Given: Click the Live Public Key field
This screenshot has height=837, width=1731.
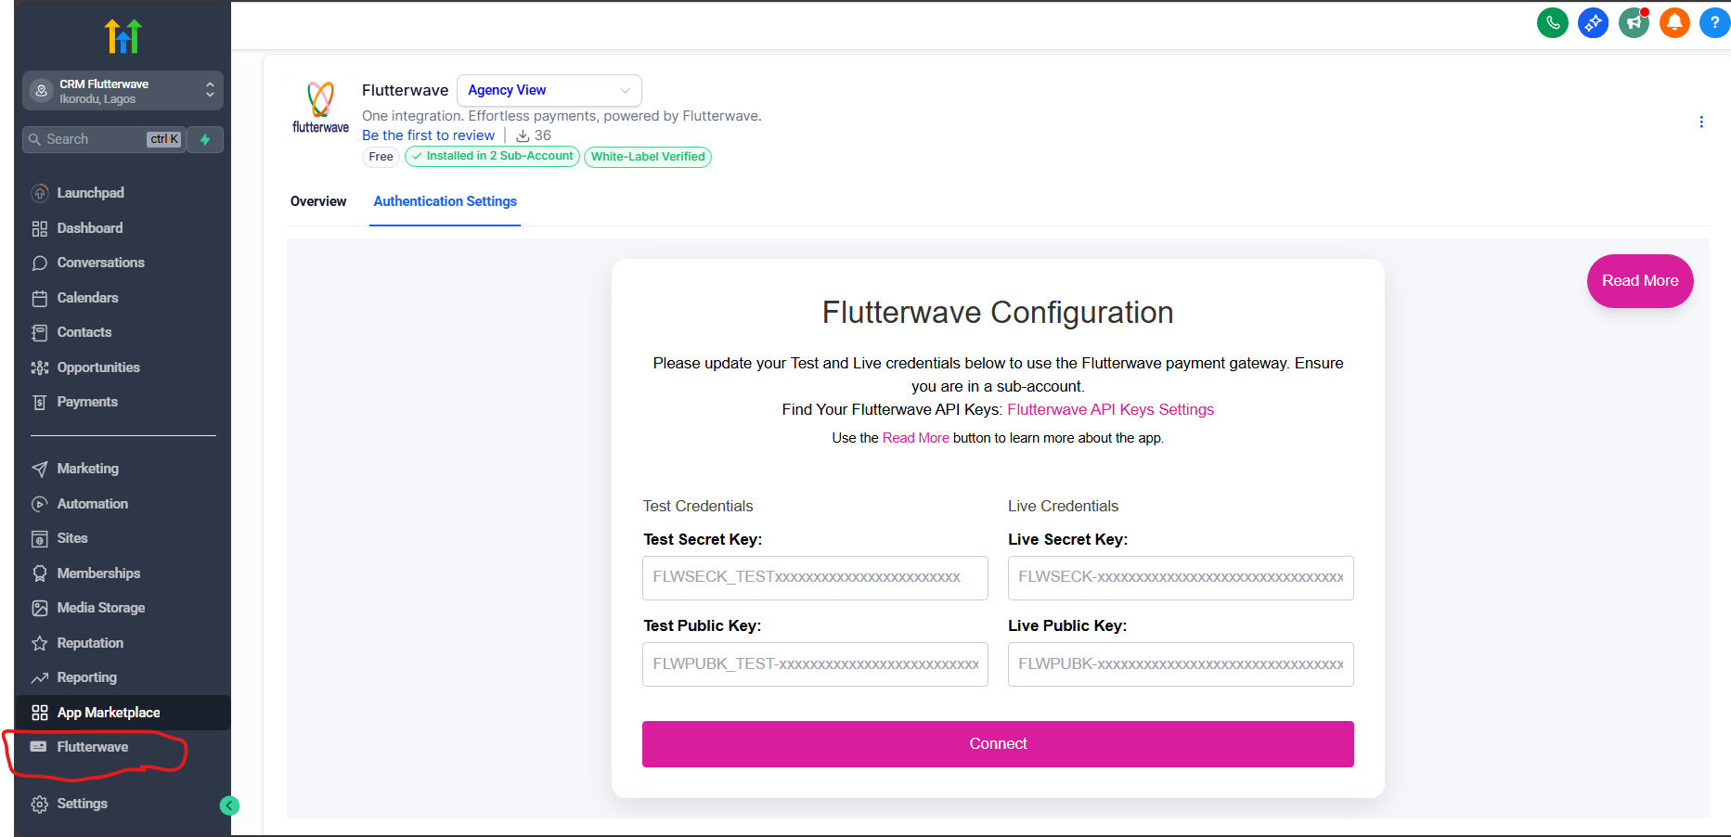Looking at the screenshot, I should pyautogui.click(x=1181, y=664).
